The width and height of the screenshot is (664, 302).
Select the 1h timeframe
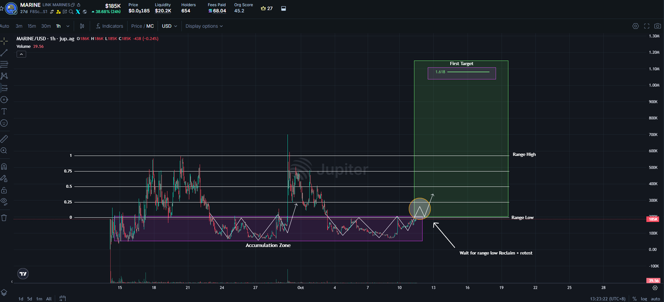point(58,26)
